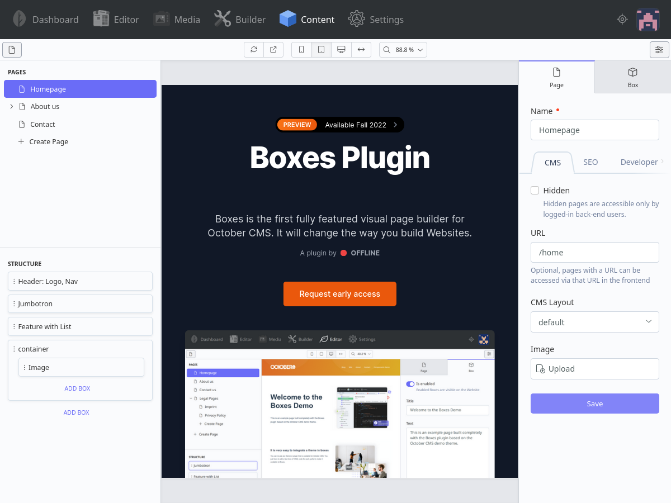
Task: Open the user avatar menu
Action: [648, 20]
